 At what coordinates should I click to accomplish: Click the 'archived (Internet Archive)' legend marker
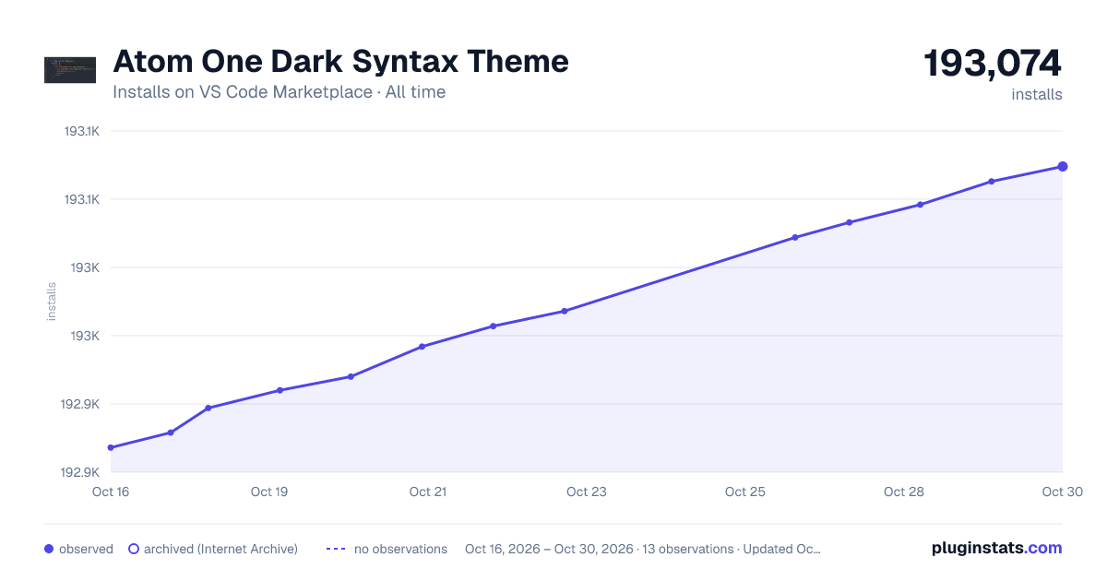point(134,549)
